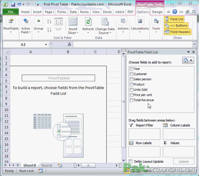
Task: Check the Sales person field checkbox
Action: point(131,79)
